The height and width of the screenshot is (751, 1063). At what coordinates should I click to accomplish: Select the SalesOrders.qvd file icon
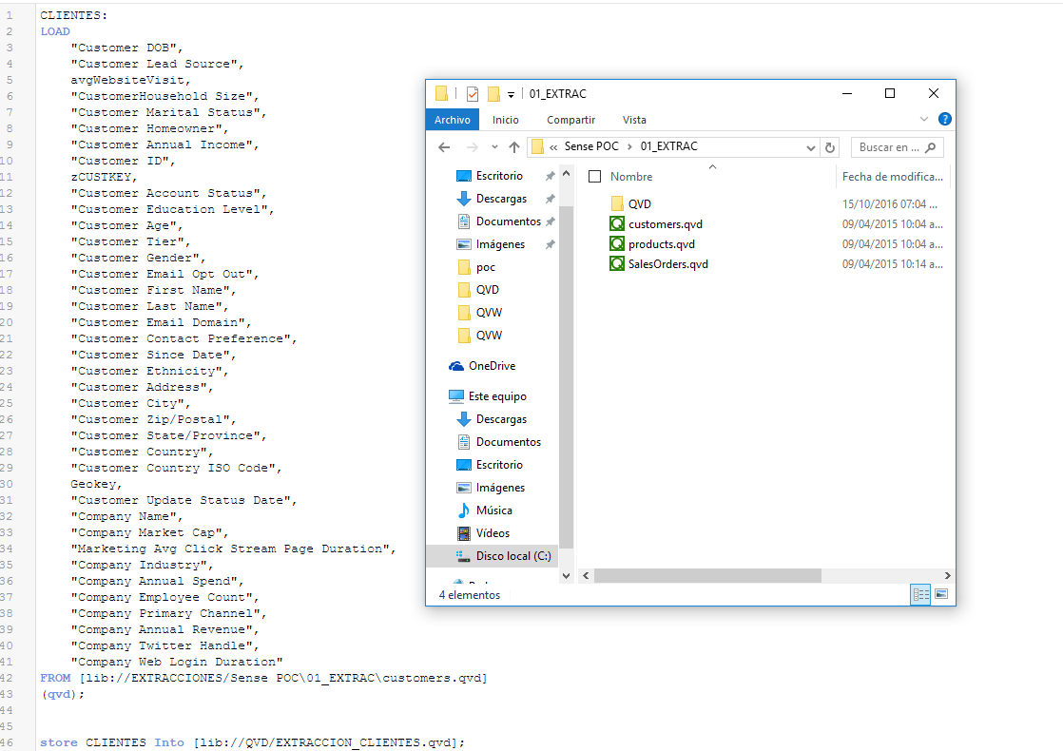618,264
